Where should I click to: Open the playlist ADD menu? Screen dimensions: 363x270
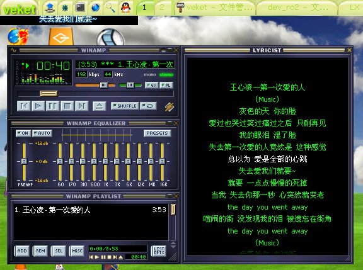point(22,251)
